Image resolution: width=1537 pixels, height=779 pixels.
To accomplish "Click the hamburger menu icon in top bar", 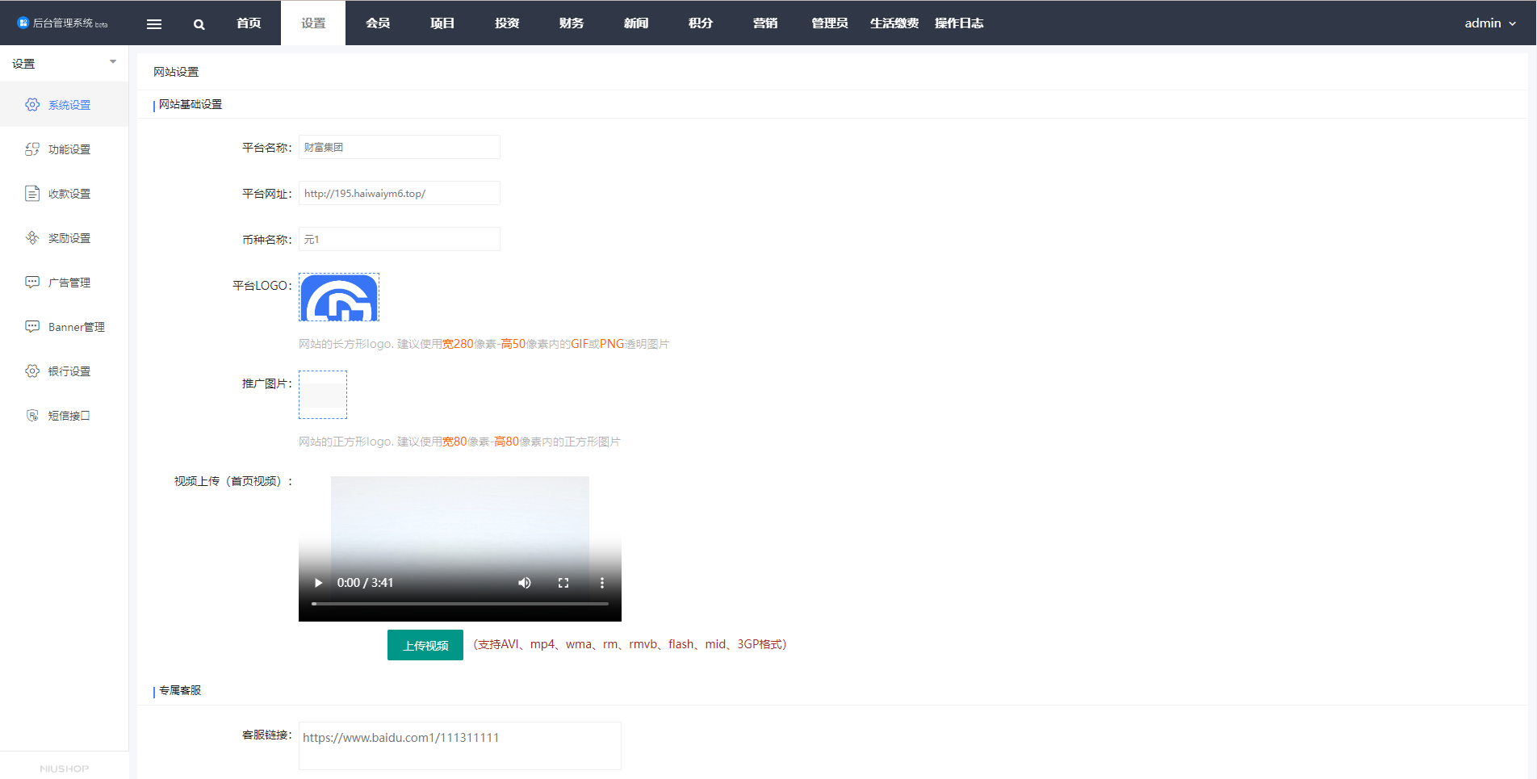I will [154, 24].
